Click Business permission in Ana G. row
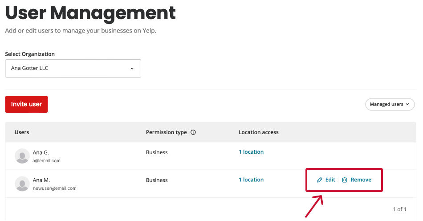The height and width of the screenshot is (221, 423). [x=157, y=152]
